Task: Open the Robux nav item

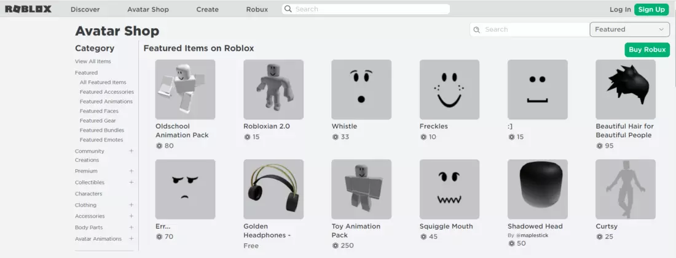Action: pyautogui.click(x=257, y=9)
